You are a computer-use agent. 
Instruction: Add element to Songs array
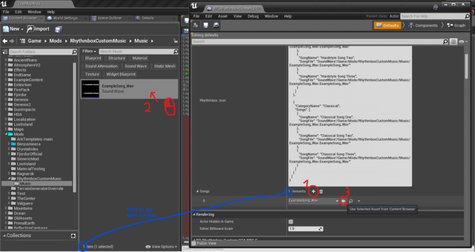pos(313,191)
